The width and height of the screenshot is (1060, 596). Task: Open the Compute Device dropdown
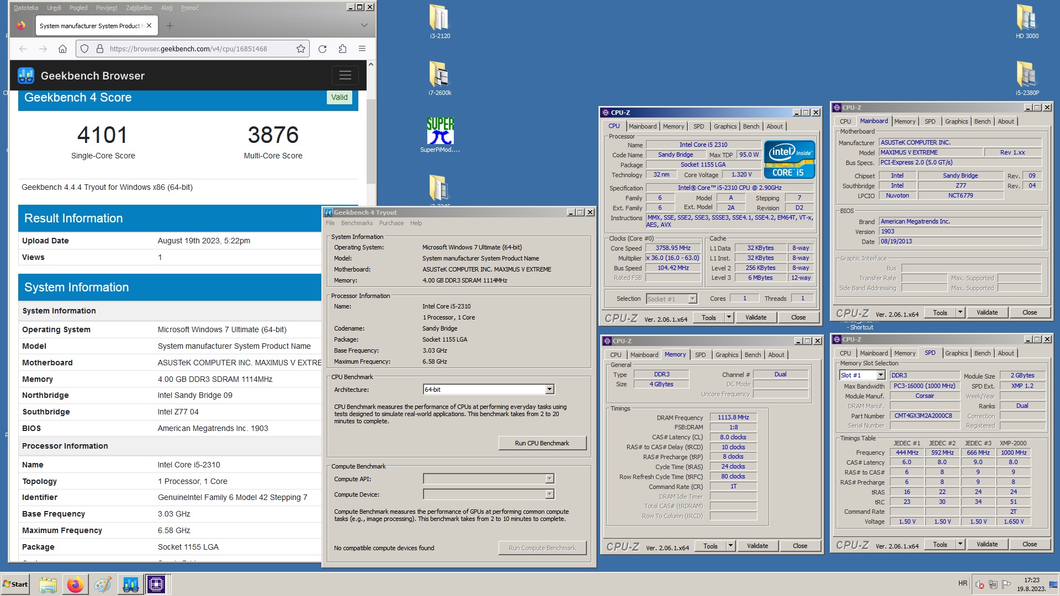tap(549, 494)
